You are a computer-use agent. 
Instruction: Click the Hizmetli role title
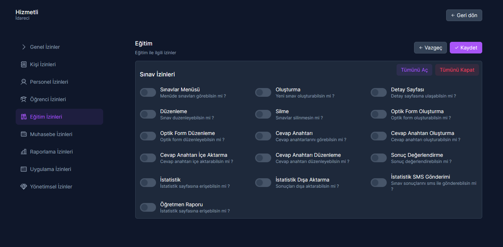pos(27,12)
